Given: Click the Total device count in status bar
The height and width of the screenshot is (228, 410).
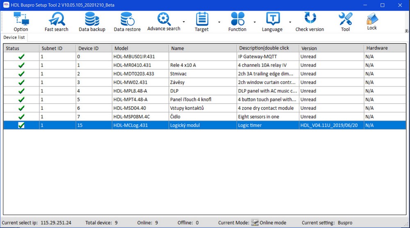Looking at the screenshot, I should 101,223.
